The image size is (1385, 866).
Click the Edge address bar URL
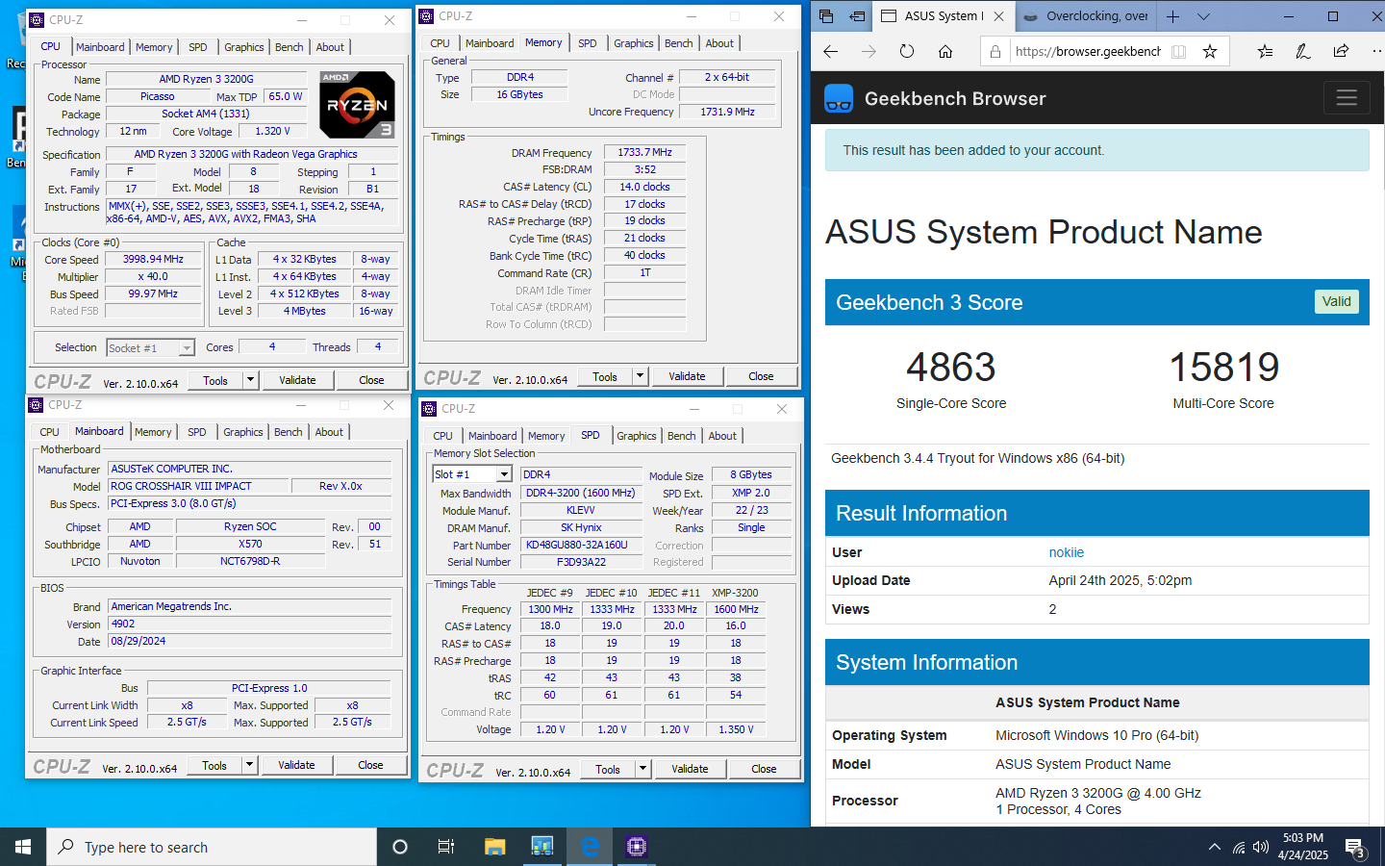[x=1088, y=52]
